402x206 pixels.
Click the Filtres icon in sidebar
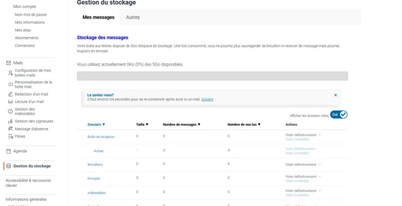[10, 136]
